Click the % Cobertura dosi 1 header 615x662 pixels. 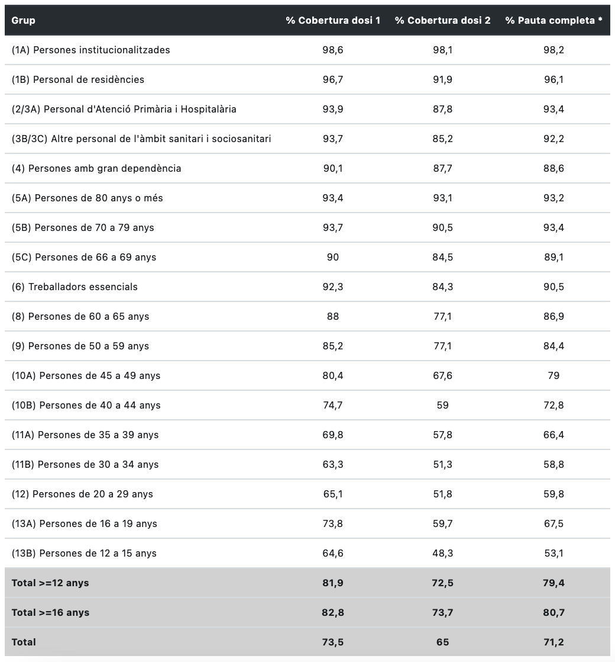tap(333, 21)
